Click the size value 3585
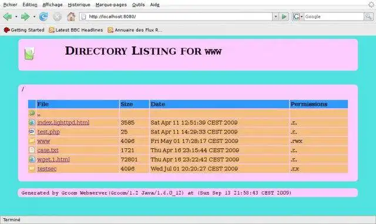 click(x=127, y=123)
